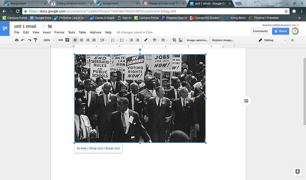
Task: Click the Replace image button
Action: 223,40
